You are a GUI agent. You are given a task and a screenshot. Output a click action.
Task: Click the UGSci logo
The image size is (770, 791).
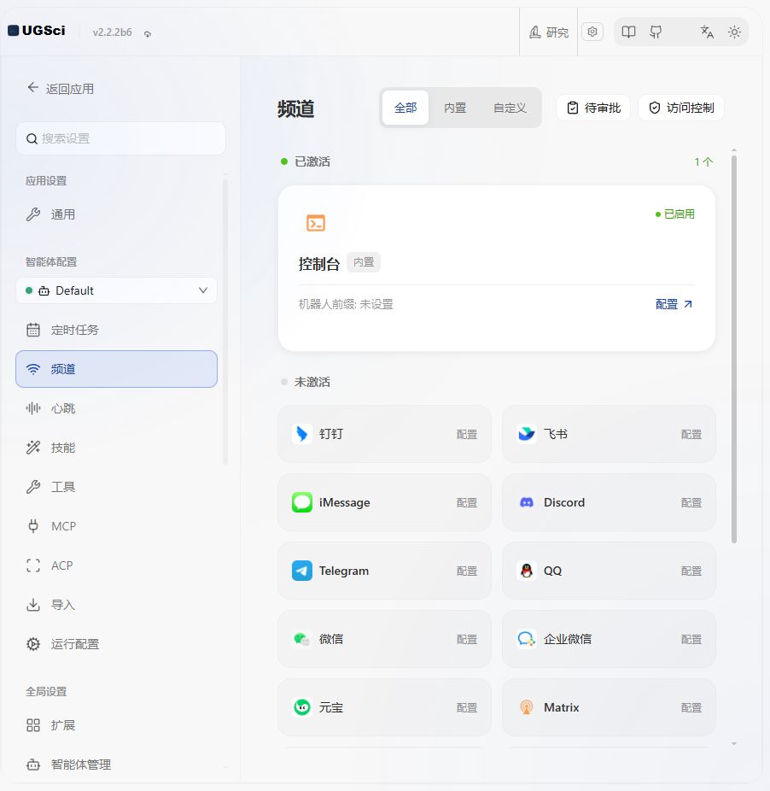click(x=37, y=31)
